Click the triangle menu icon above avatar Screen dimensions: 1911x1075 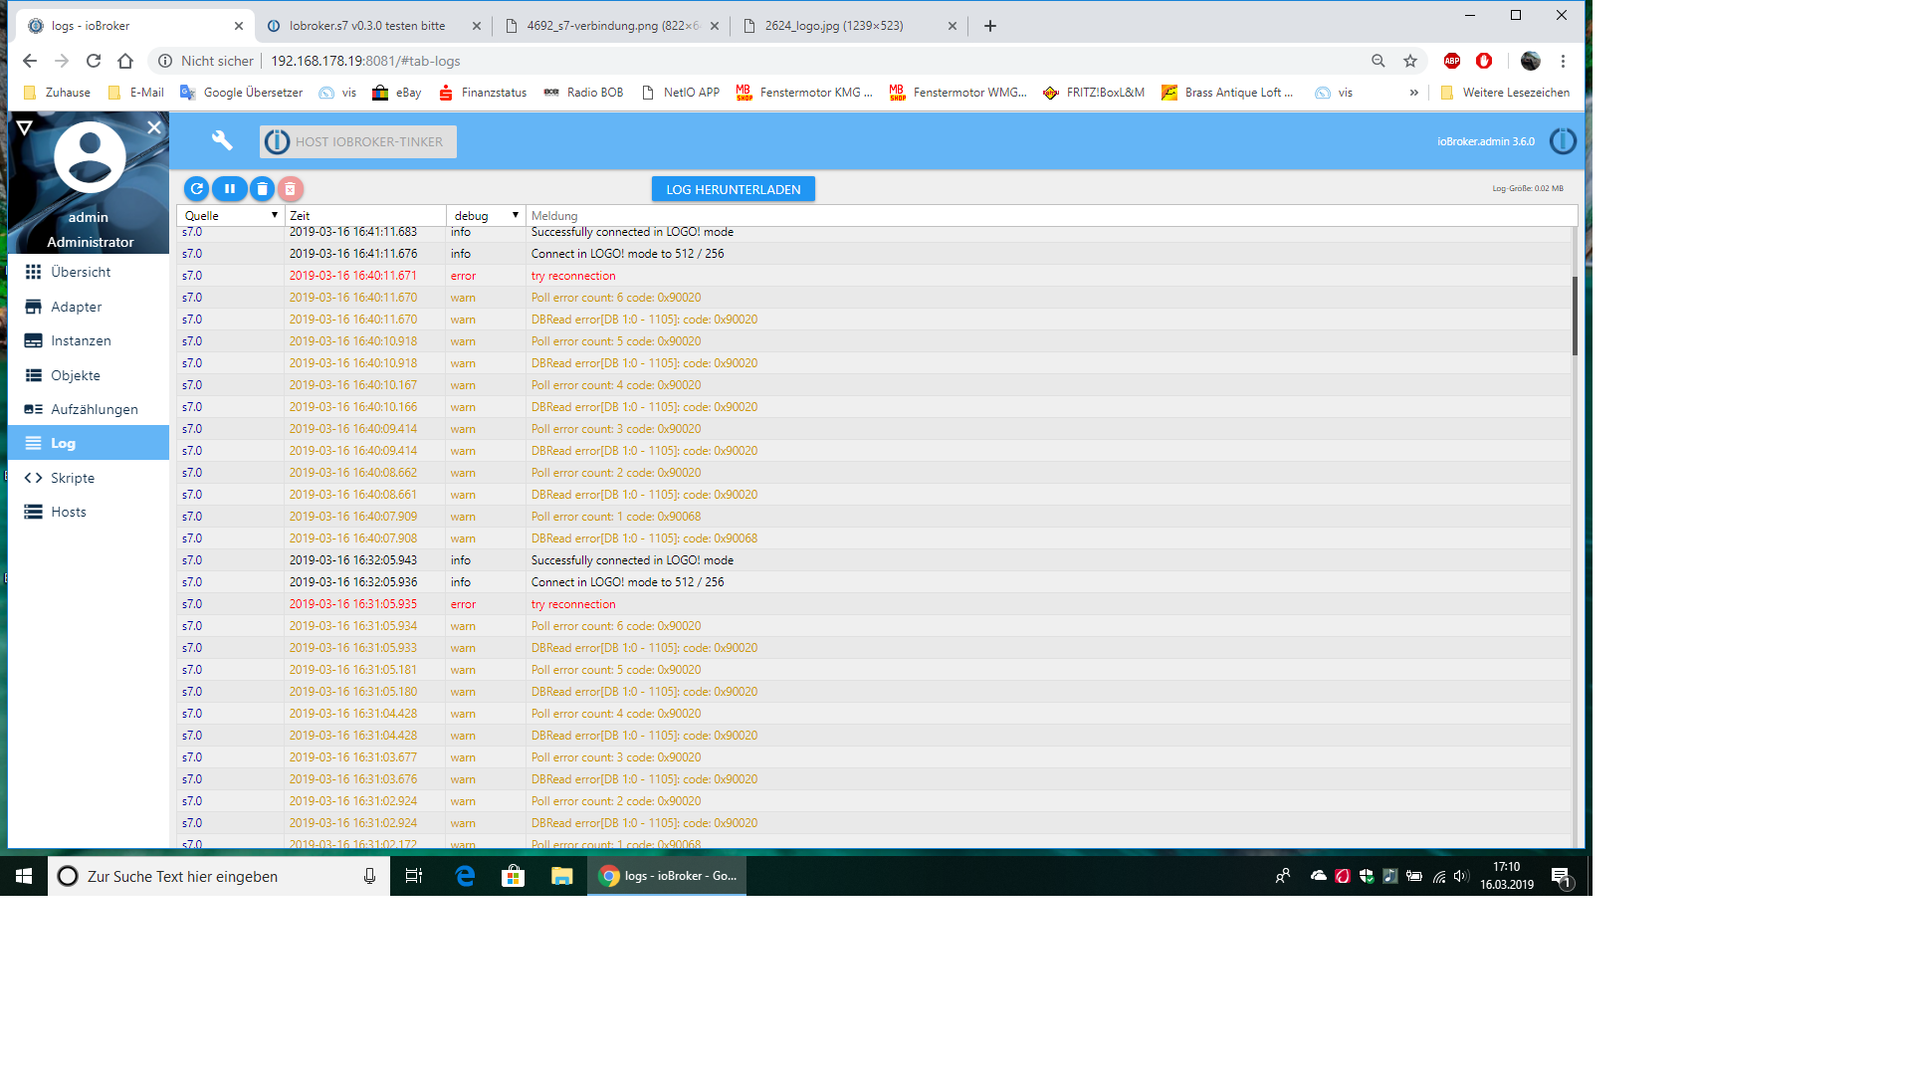(25, 127)
